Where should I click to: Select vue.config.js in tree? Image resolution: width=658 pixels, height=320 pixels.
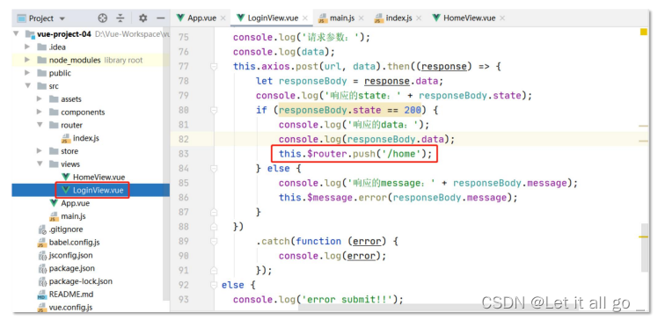[70, 307]
